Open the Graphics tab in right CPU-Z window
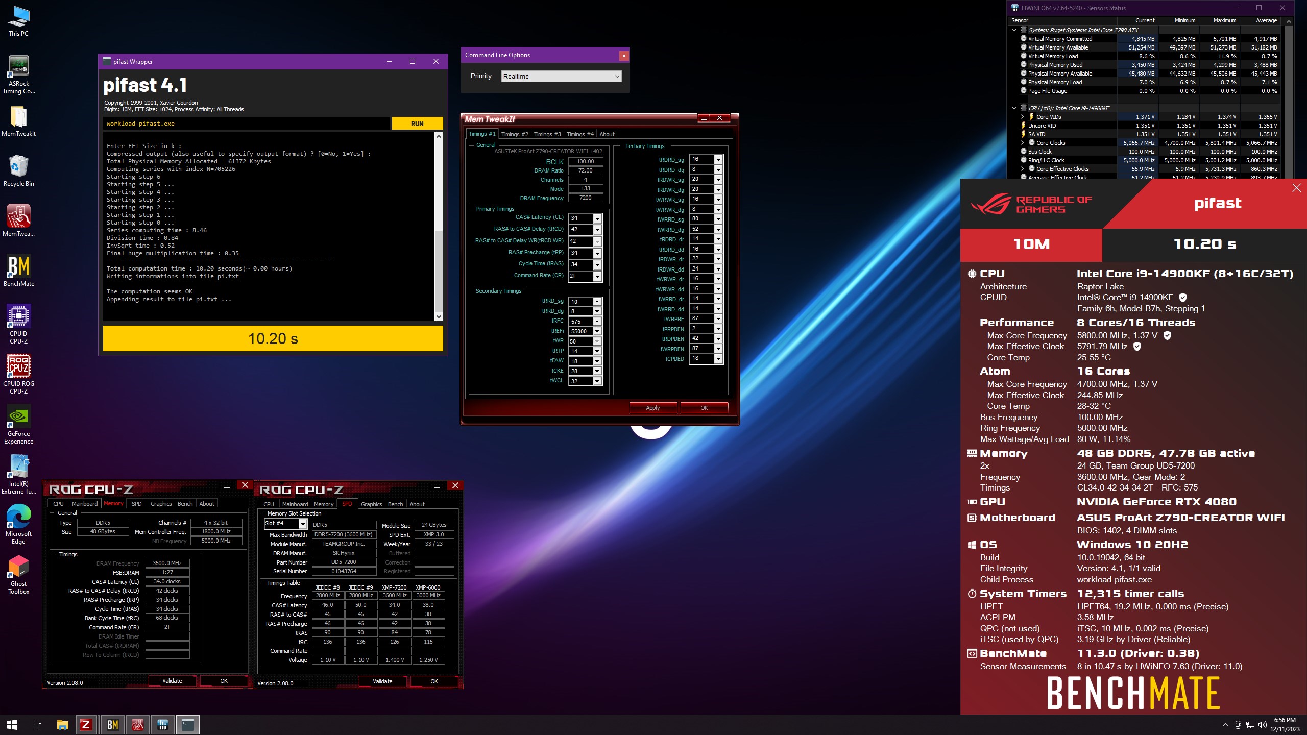This screenshot has height=735, width=1307. click(371, 504)
